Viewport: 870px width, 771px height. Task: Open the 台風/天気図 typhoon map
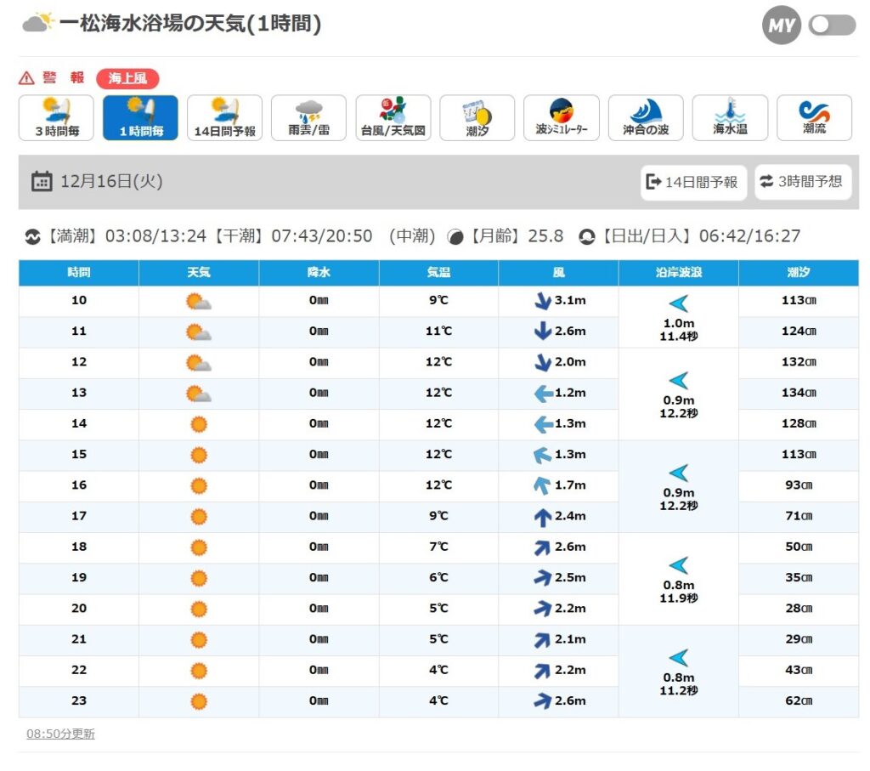(x=393, y=117)
